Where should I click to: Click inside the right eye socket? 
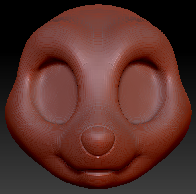point(140,92)
